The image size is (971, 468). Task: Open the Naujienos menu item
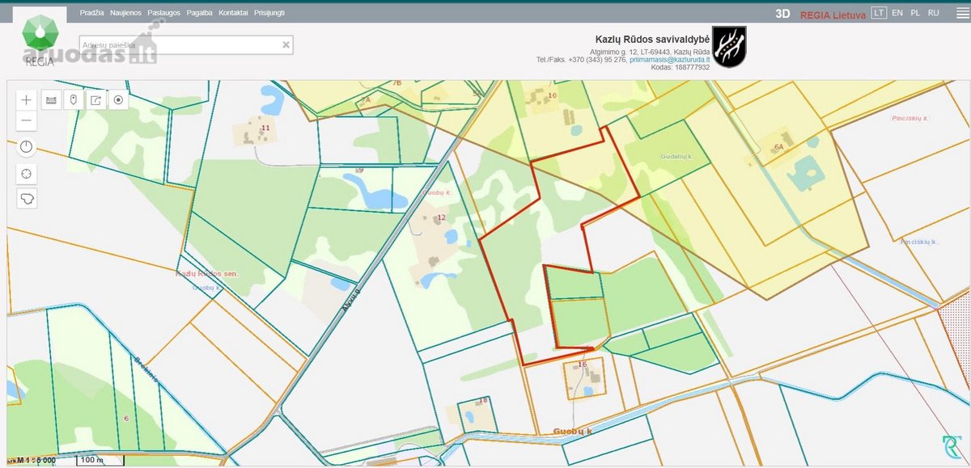[x=125, y=13]
